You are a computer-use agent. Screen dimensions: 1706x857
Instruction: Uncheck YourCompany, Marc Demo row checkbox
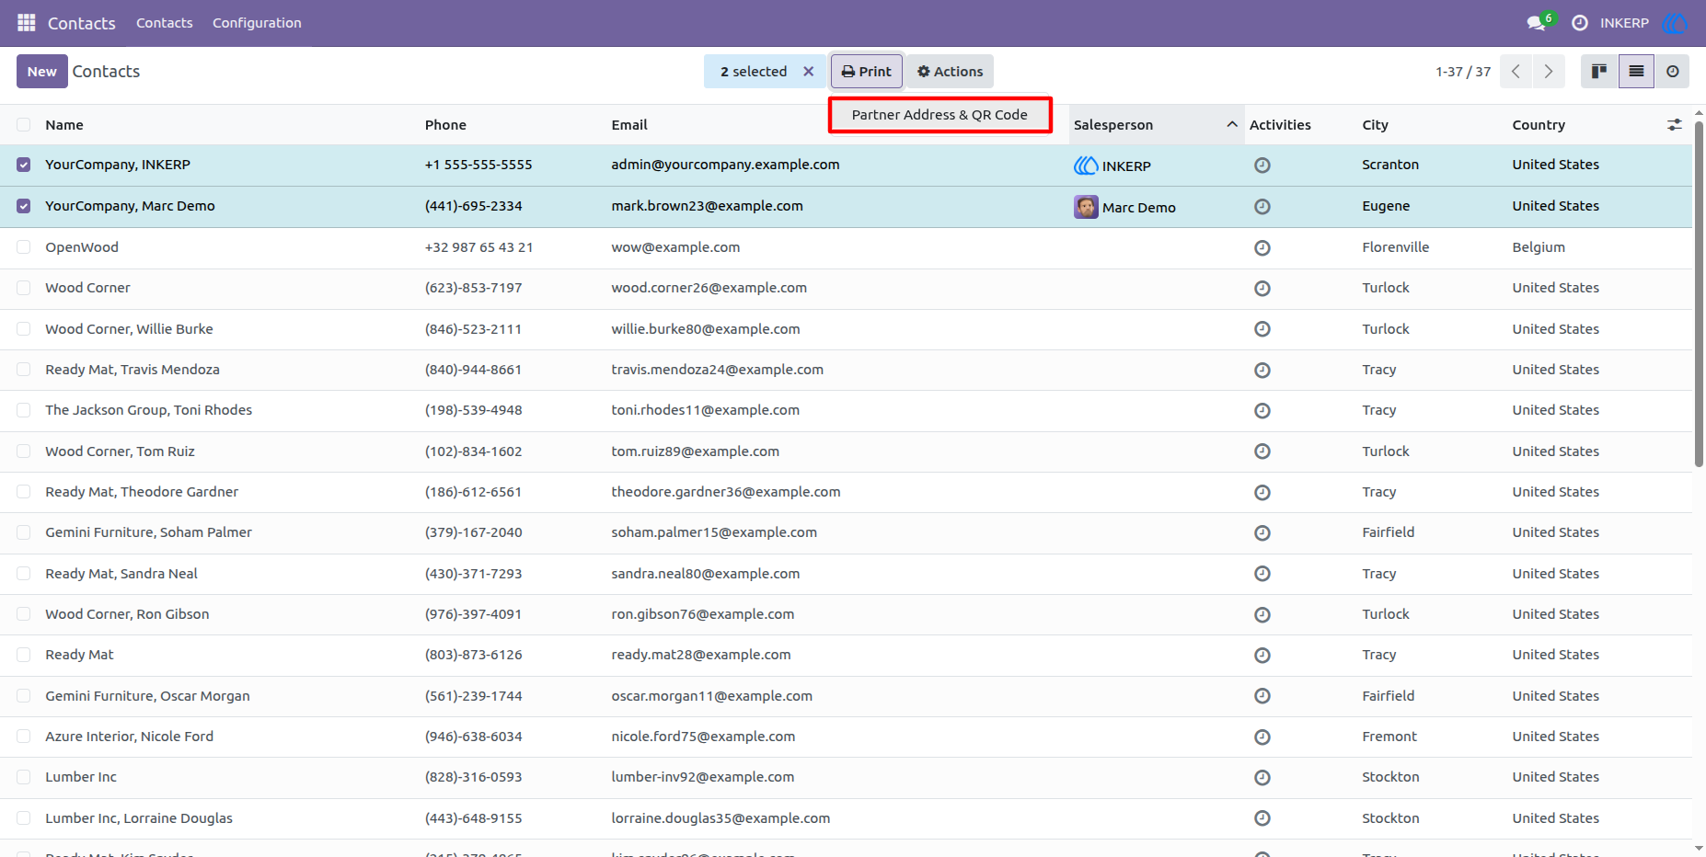coord(24,206)
